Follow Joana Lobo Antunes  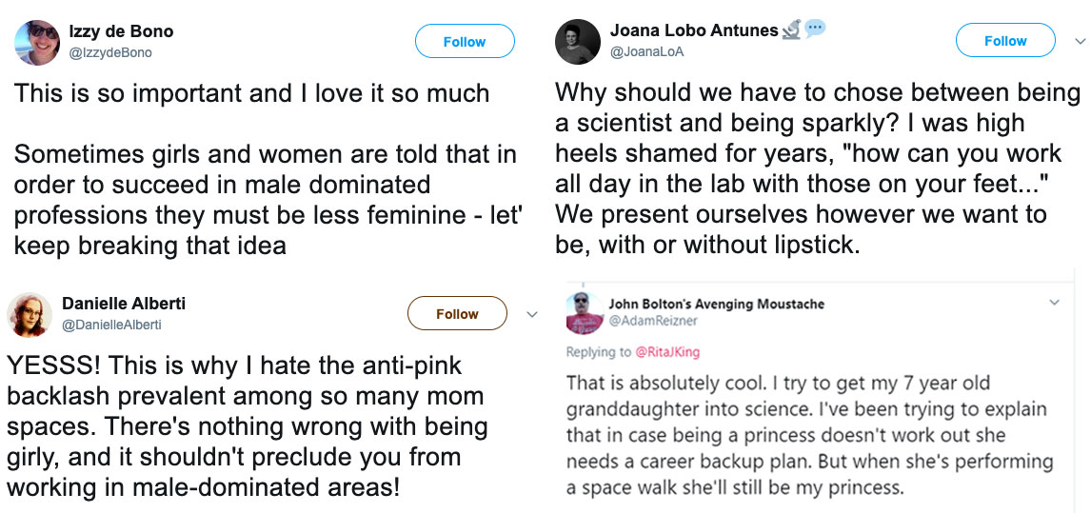(x=1005, y=41)
